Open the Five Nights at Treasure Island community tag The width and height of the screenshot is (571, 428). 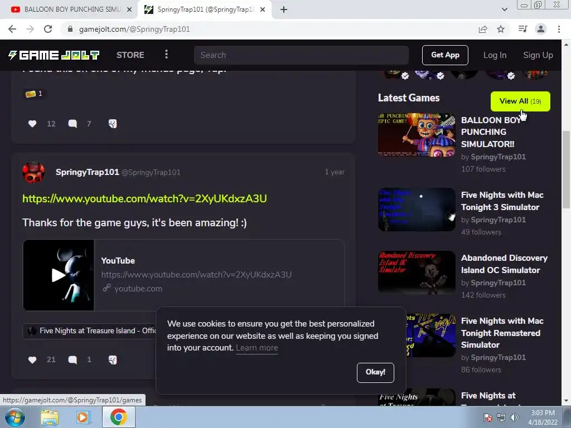90,331
